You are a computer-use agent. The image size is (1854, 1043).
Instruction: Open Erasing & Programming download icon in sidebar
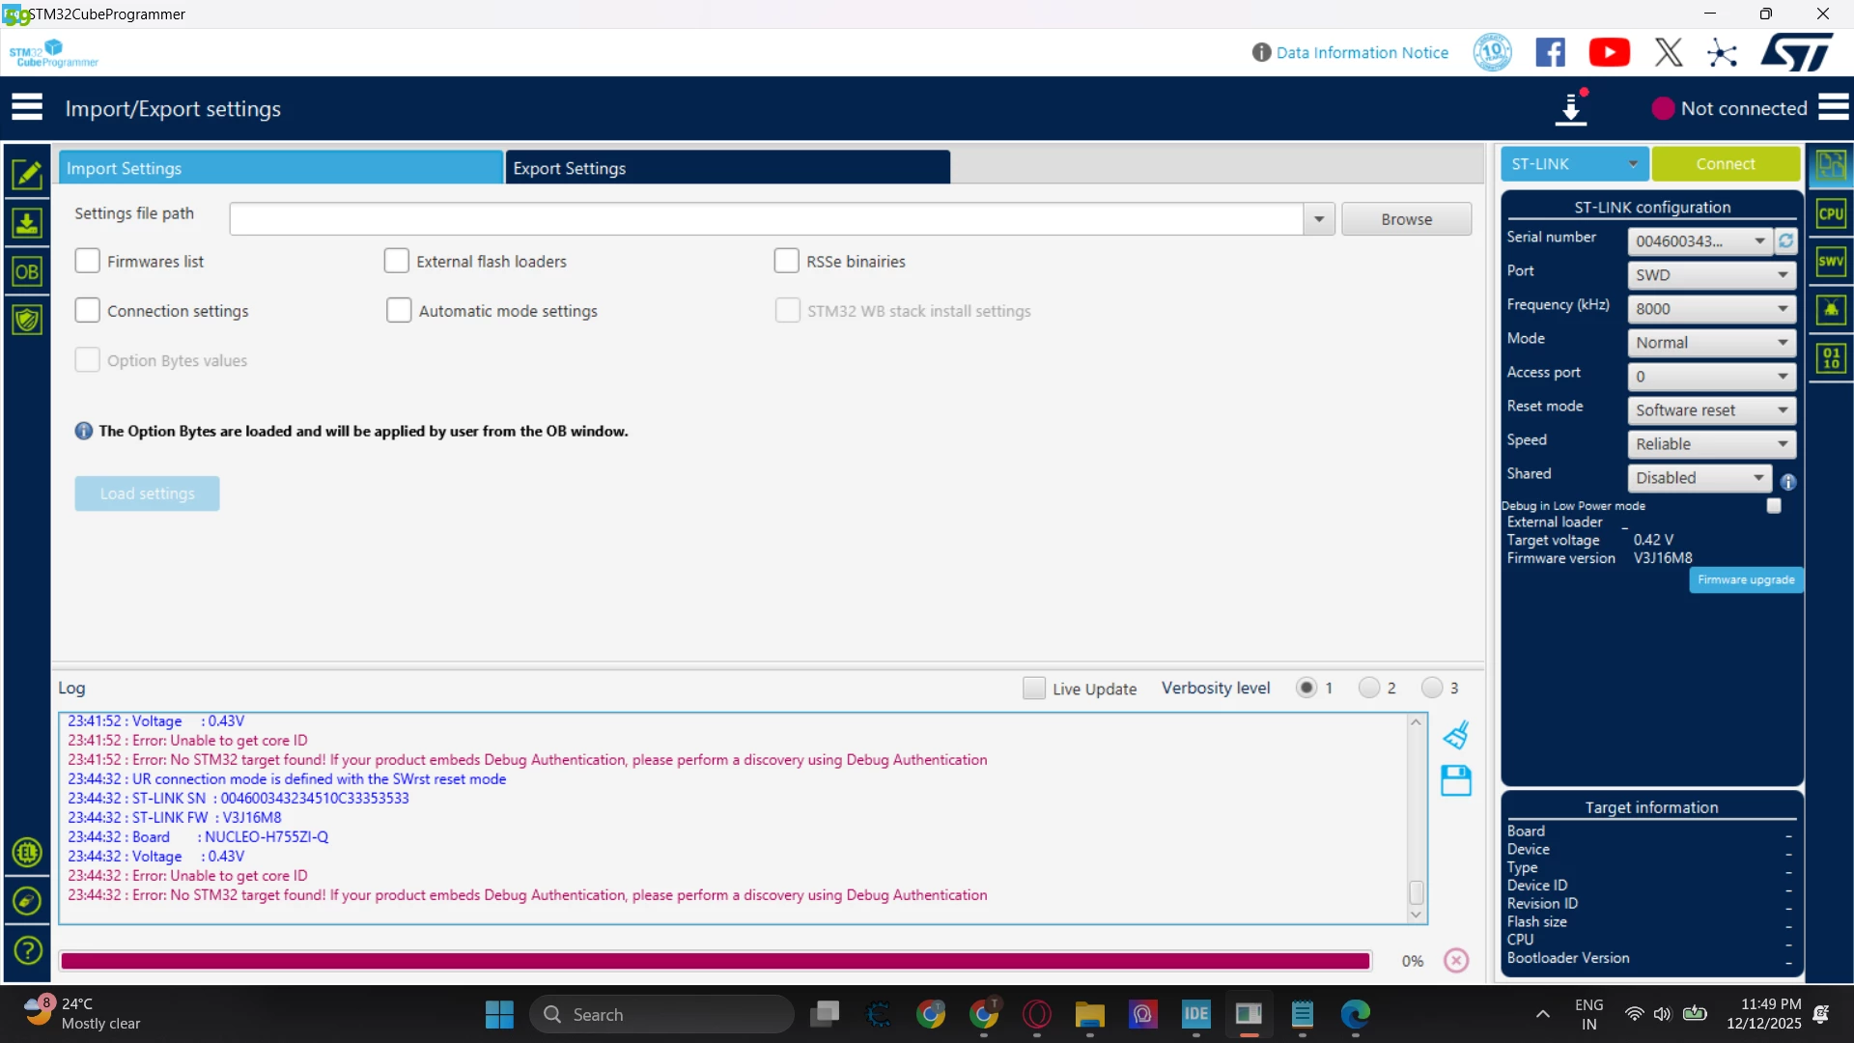click(27, 224)
